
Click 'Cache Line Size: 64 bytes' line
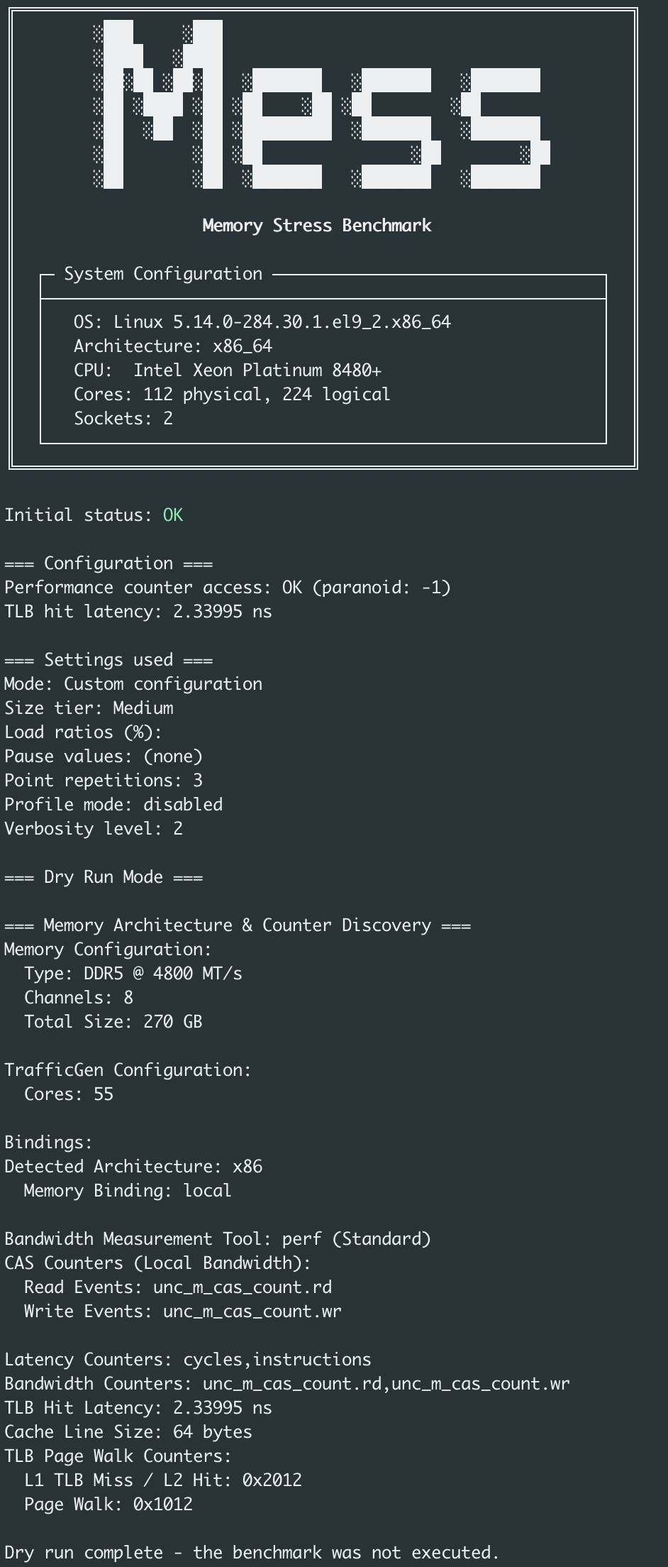point(128,1432)
